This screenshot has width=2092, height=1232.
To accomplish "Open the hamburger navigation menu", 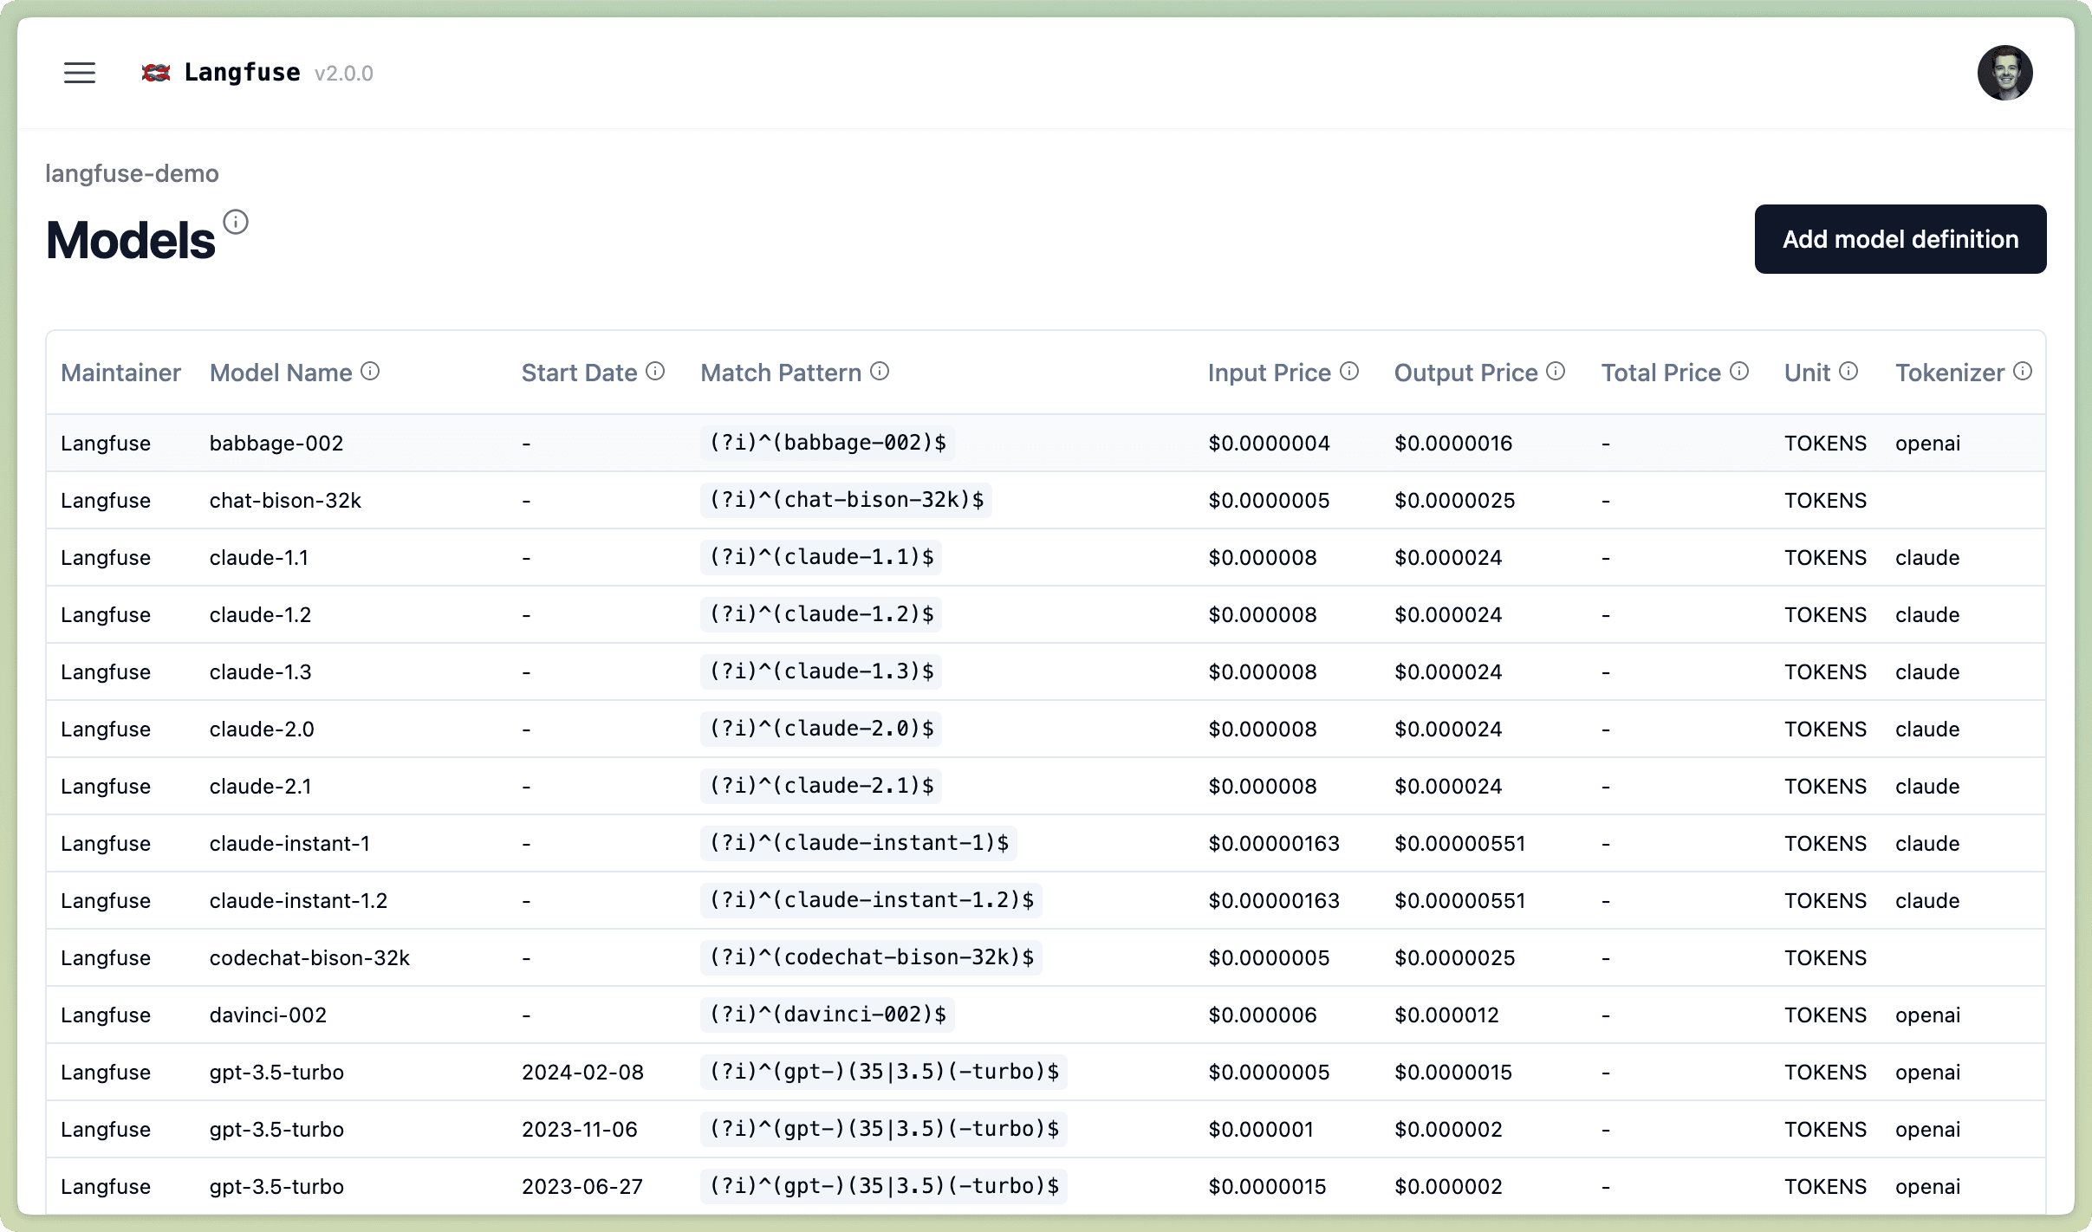I will point(81,73).
